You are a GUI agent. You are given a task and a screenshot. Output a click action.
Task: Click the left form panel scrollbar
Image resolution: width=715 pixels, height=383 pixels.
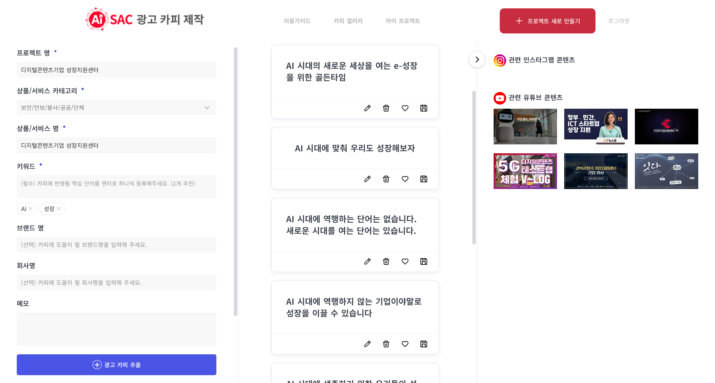coord(236,182)
